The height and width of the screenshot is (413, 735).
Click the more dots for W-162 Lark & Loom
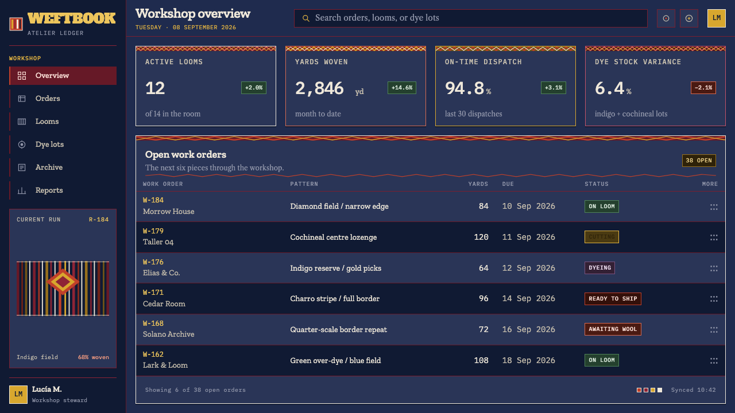click(x=714, y=361)
